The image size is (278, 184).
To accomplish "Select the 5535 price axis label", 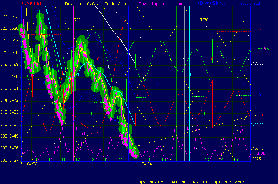I will click(x=14, y=16).
